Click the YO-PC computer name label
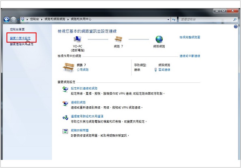The height and width of the screenshot is (168, 241). pos(77,46)
